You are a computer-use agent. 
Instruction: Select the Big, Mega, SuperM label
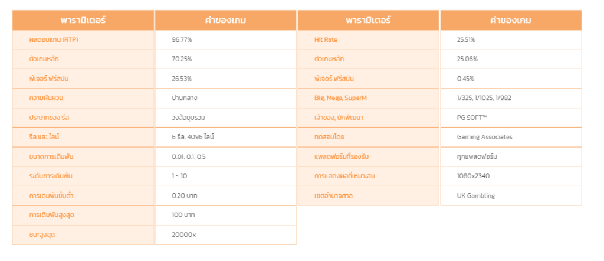coord(340,98)
